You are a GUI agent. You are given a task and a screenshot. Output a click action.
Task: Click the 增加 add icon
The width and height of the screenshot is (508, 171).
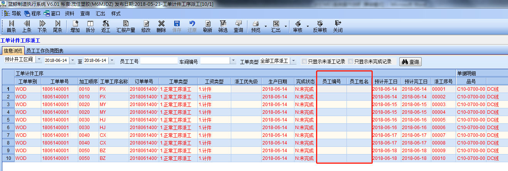pyautogui.click(x=75, y=26)
